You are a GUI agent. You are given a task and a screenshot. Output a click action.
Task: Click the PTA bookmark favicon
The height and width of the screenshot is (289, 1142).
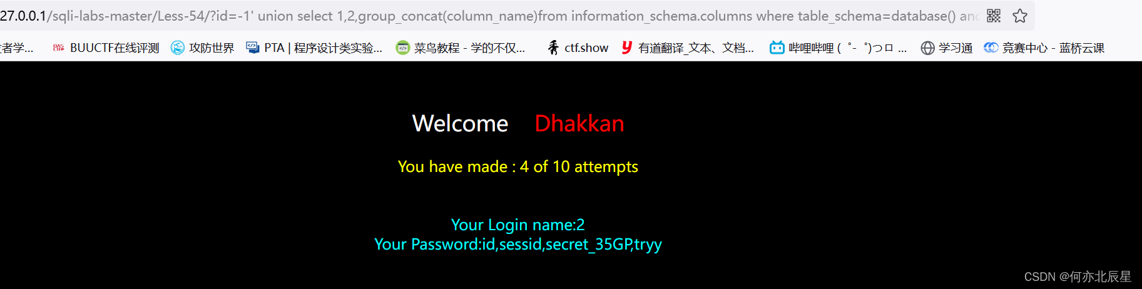click(253, 48)
